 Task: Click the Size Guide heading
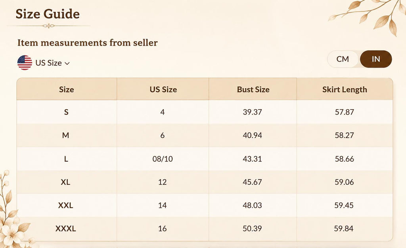click(48, 14)
